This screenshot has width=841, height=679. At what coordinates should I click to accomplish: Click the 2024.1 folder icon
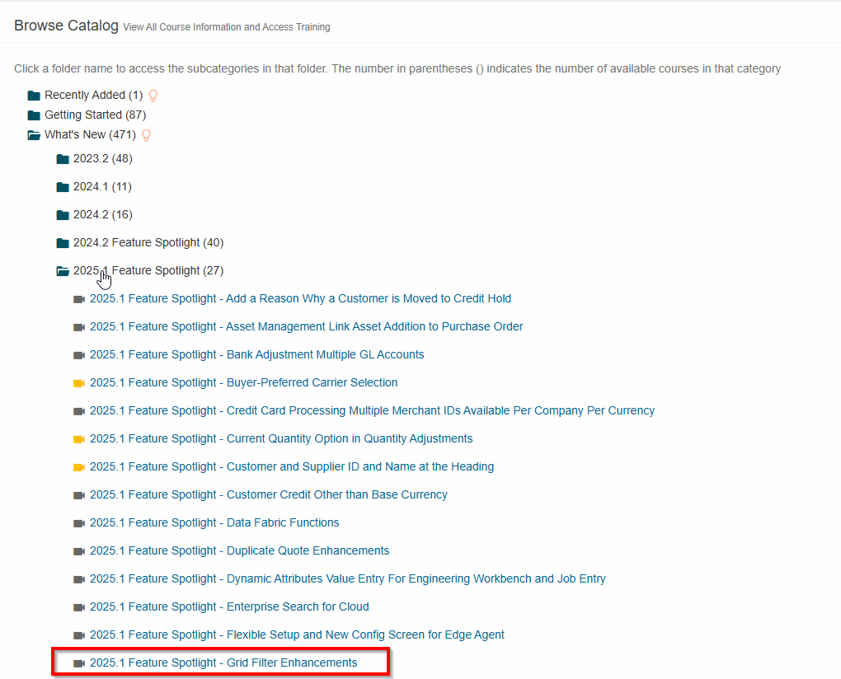tap(63, 187)
